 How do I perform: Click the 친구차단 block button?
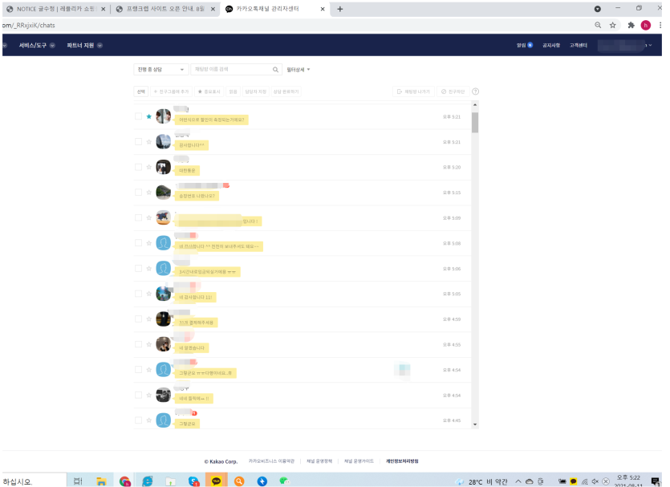(453, 91)
